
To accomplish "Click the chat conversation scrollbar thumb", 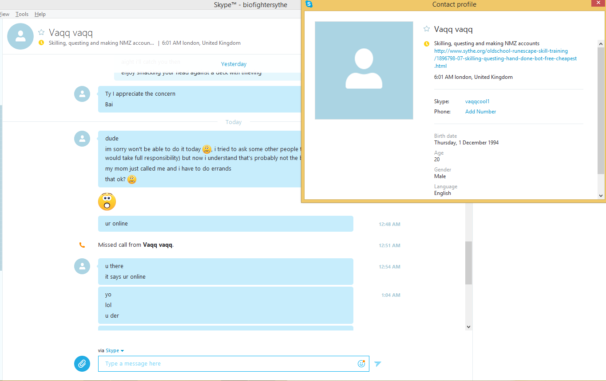I will coord(468,263).
